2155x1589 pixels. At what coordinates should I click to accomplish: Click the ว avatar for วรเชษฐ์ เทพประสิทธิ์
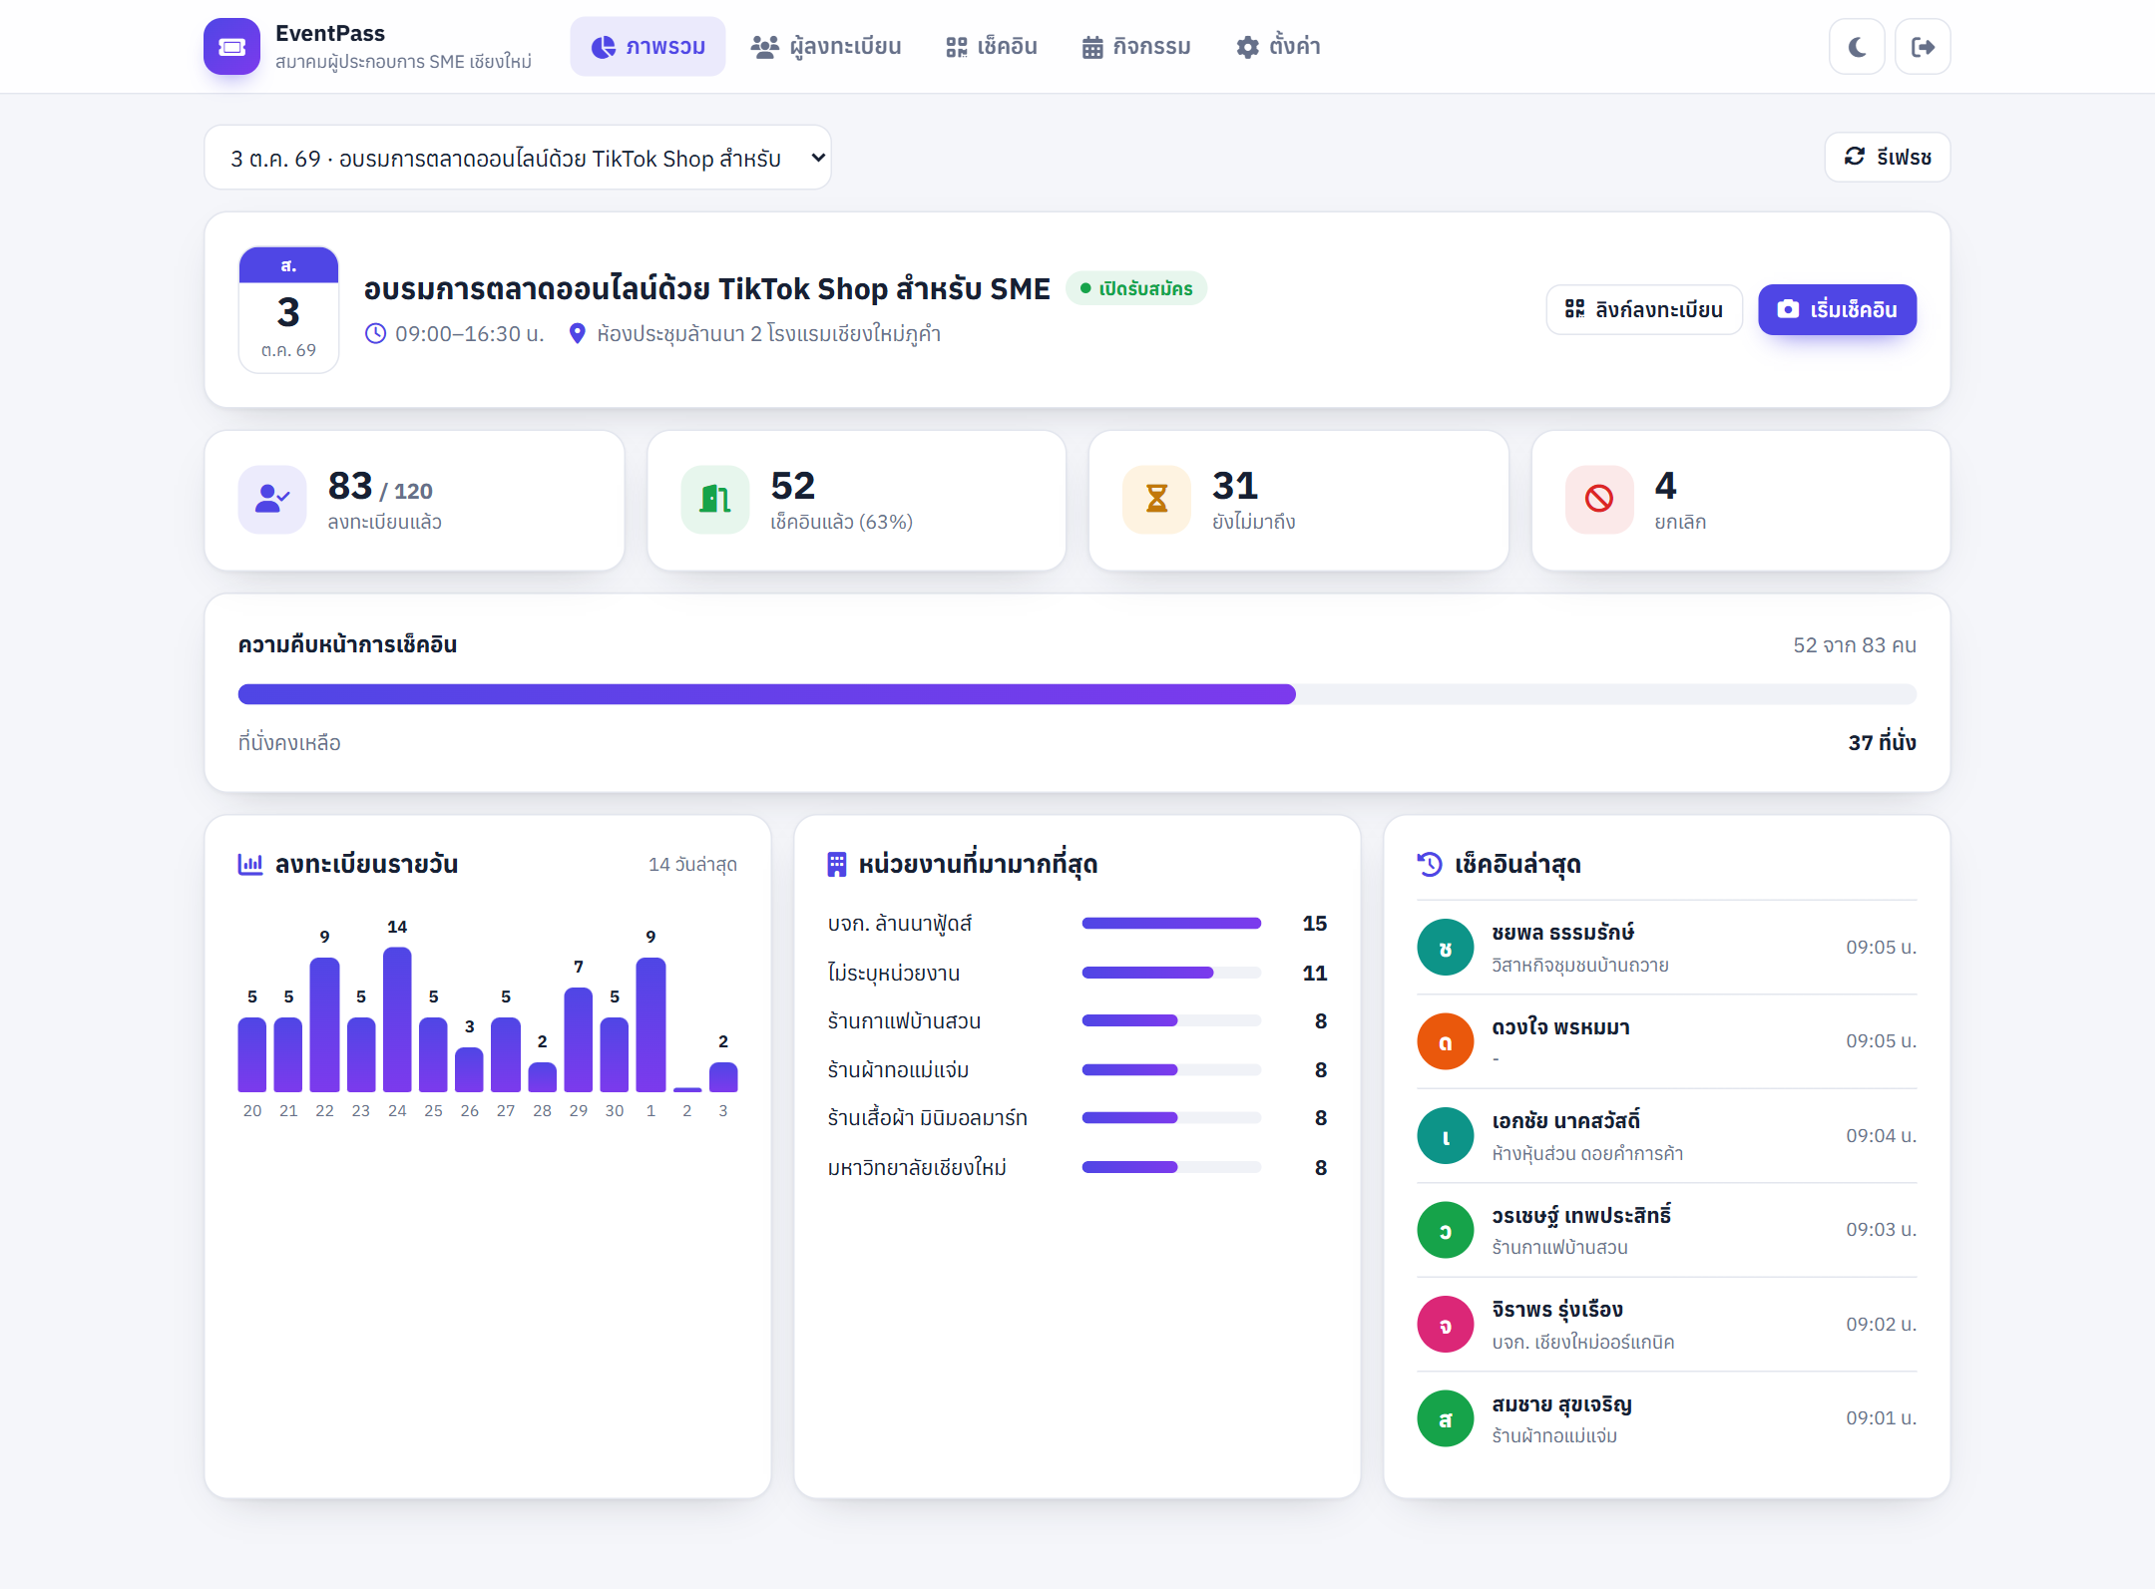(x=1445, y=1230)
